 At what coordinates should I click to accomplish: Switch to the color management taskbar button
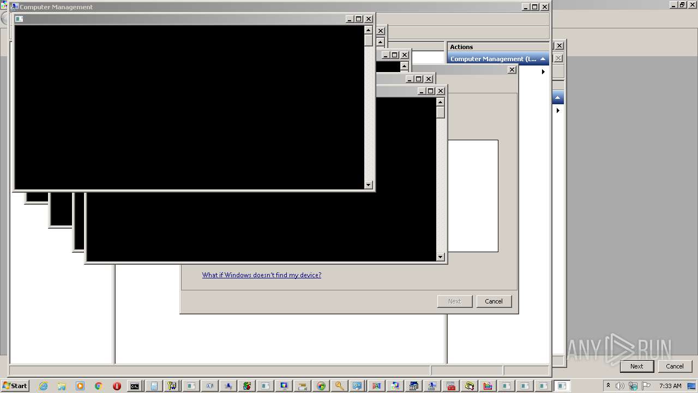click(395, 386)
